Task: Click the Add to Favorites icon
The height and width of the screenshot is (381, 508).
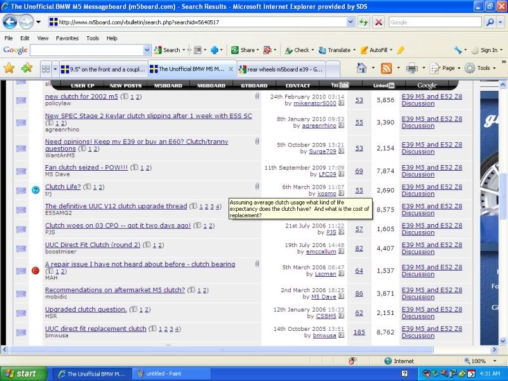Action: pyautogui.click(x=26, y=68)
